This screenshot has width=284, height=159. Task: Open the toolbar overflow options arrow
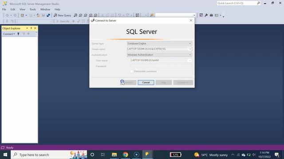pos(223,16)
